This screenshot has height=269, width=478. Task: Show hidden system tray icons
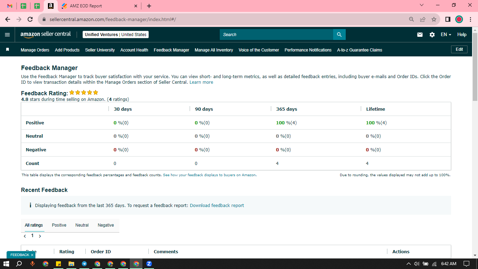pyautogui.click(x=408, y=264)
